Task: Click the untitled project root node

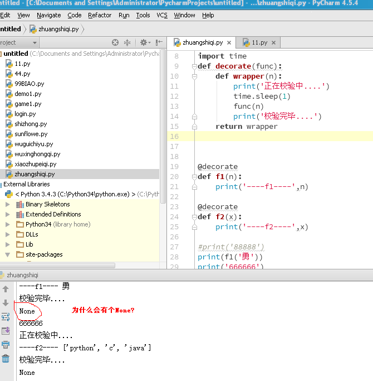Action: coord(16,54)
